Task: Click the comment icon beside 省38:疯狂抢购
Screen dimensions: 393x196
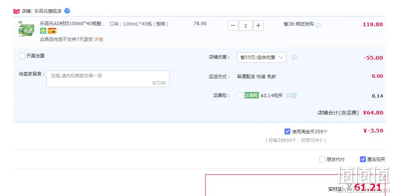Action: 318,25
